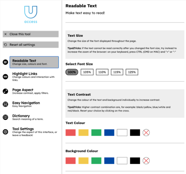Click the Tool Settings gear icon

5,132
